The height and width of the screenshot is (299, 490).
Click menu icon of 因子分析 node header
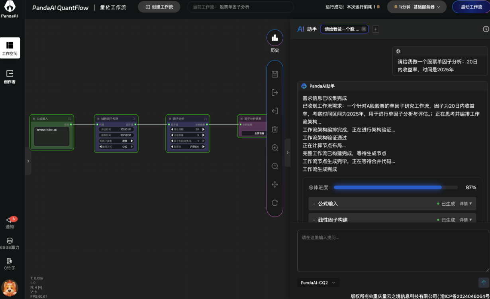point(169,119)
